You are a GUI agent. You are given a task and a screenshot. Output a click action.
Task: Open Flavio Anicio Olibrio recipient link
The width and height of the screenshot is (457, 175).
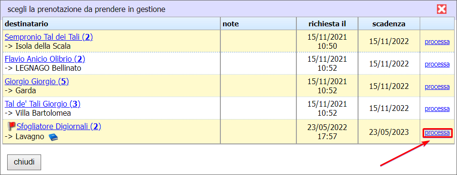[45, 59]
